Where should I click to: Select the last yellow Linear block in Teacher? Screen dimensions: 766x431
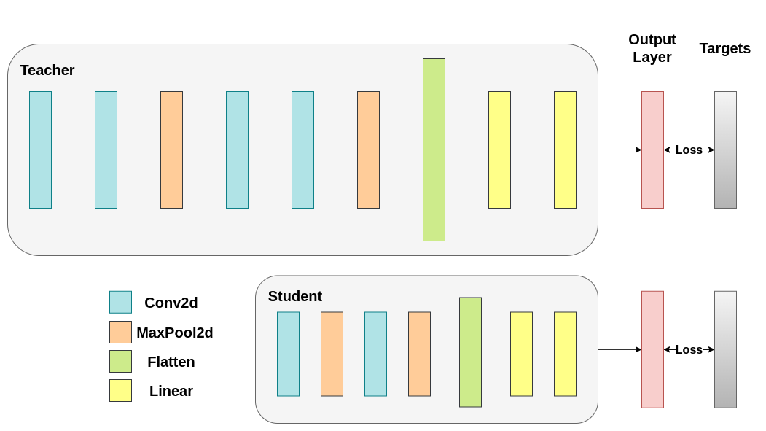coord(565,150)
